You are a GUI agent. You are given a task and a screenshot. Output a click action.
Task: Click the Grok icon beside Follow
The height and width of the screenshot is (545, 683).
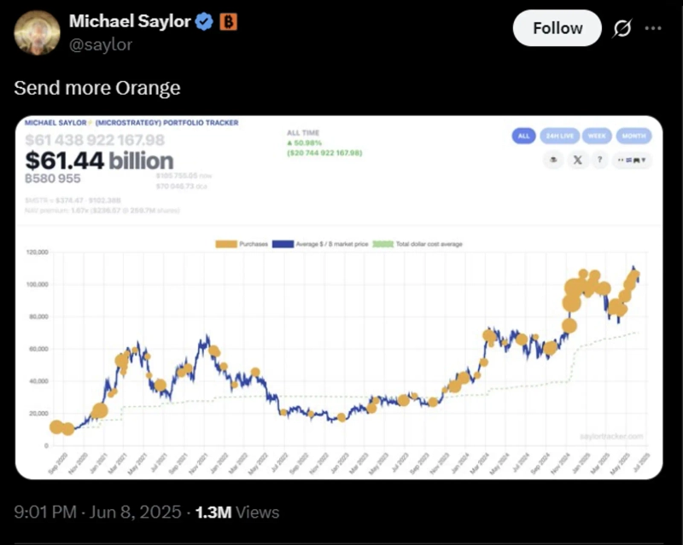(622, 29)
